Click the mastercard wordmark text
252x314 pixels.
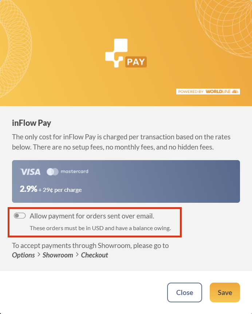(x=74, y=171)
